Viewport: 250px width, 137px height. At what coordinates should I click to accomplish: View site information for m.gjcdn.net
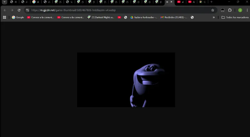click(x=28, y=10)
